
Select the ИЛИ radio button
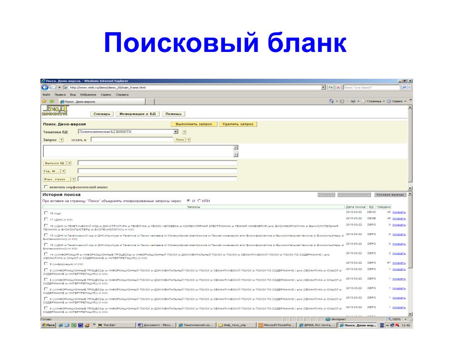tap(199, 201)
